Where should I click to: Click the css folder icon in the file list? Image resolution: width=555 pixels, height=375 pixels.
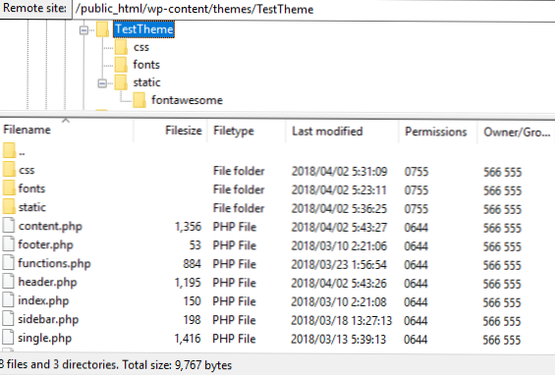pyautogui.click(x=9, y=169)
